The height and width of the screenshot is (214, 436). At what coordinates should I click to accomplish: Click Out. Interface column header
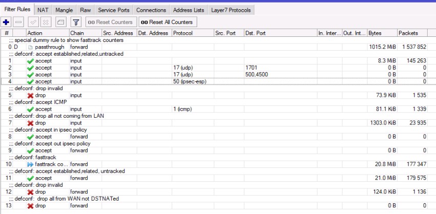[355, 33]
